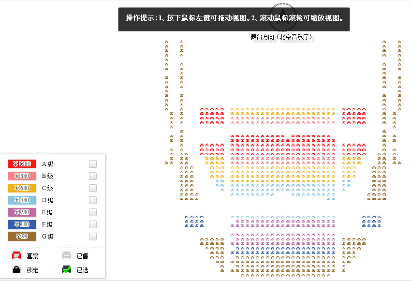Tick the C级 ¥680 checkbox
Screen dimensions: 411x281
[x=93, y=188]
